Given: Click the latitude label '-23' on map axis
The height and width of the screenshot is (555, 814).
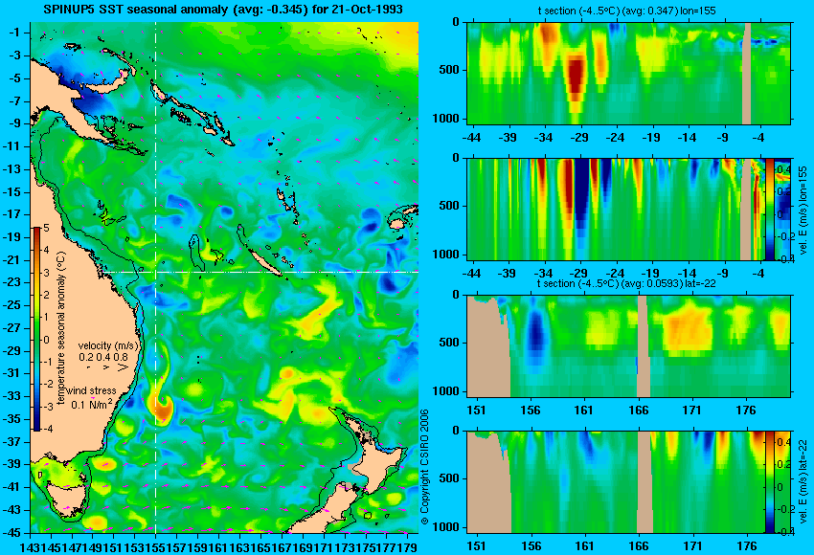Looking at the screenshot, I should pyautogui.click(x=11, y=282).
